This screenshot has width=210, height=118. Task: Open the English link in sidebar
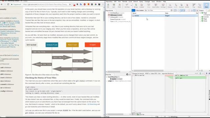coord(14,18)
